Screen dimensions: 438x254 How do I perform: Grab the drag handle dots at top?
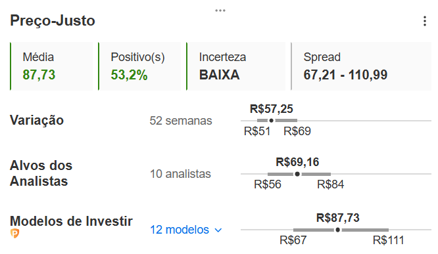220,11
